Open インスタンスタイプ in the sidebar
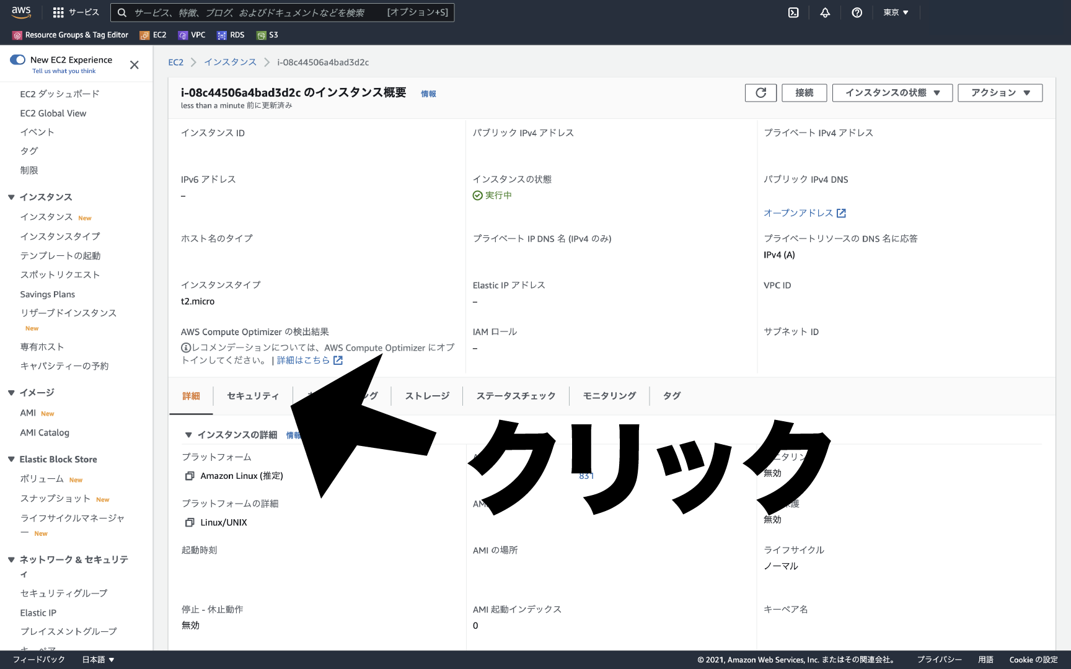The width and height of the screenshot is (1071, 669). pos(60,237)
